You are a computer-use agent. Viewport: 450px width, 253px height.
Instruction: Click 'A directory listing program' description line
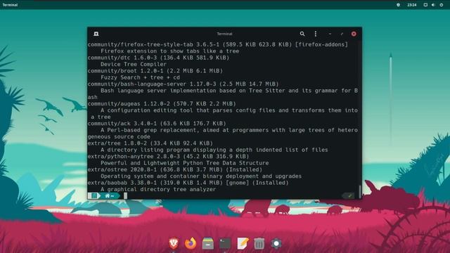tap(214, 150)
